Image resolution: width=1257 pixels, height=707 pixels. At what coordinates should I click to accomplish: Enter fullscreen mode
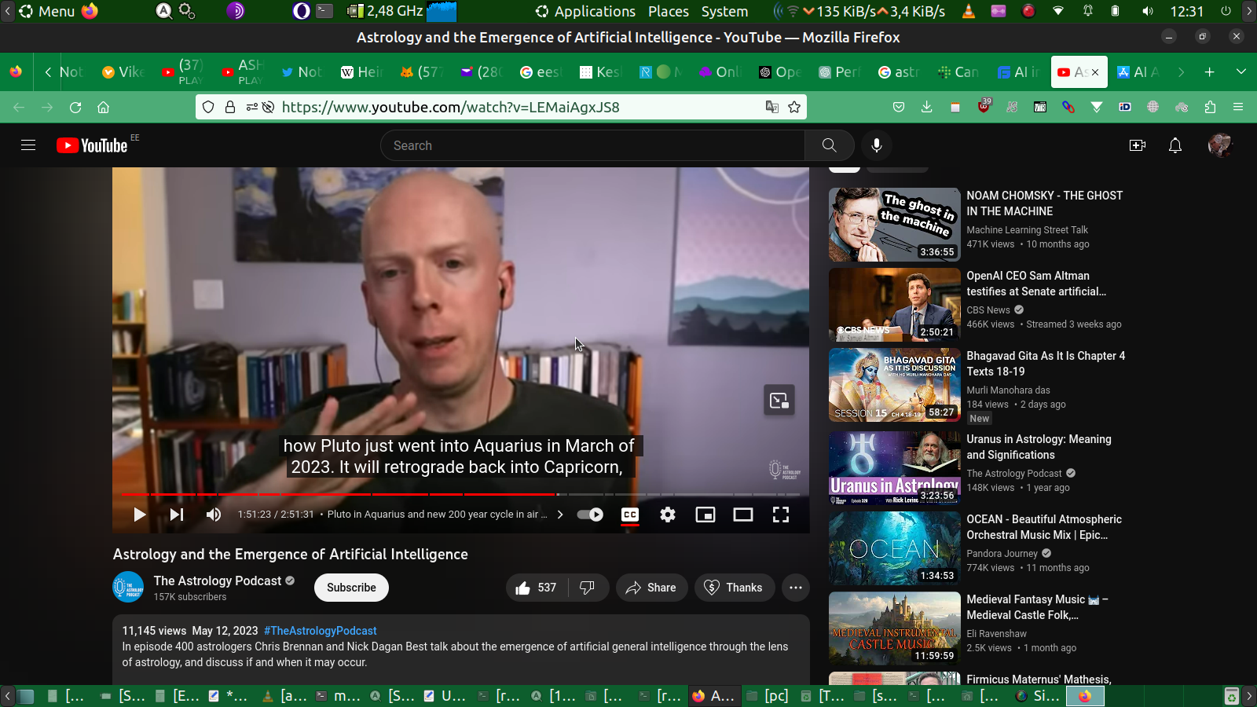[x=781, y=515]
